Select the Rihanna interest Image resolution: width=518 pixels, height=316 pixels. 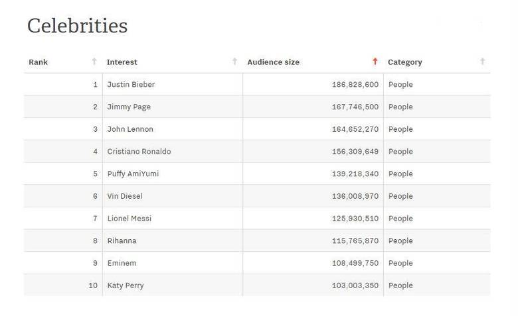point(122,241)
